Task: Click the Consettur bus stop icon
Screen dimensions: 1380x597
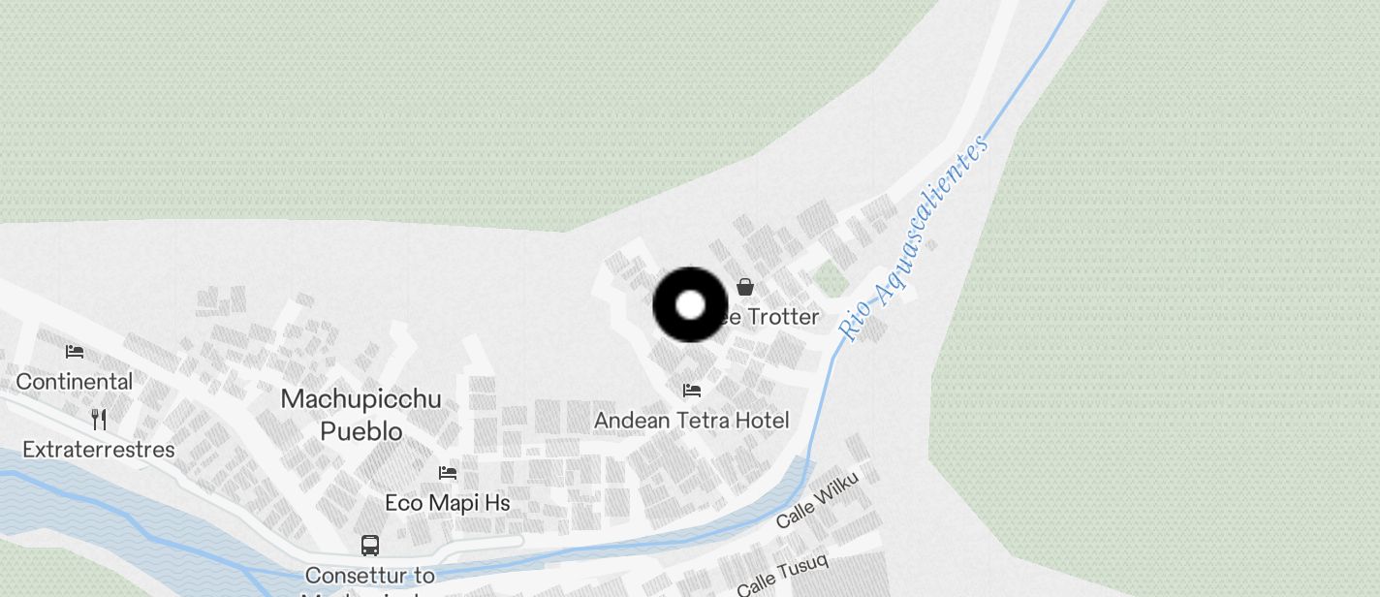Action: click(x=370, y=545)
